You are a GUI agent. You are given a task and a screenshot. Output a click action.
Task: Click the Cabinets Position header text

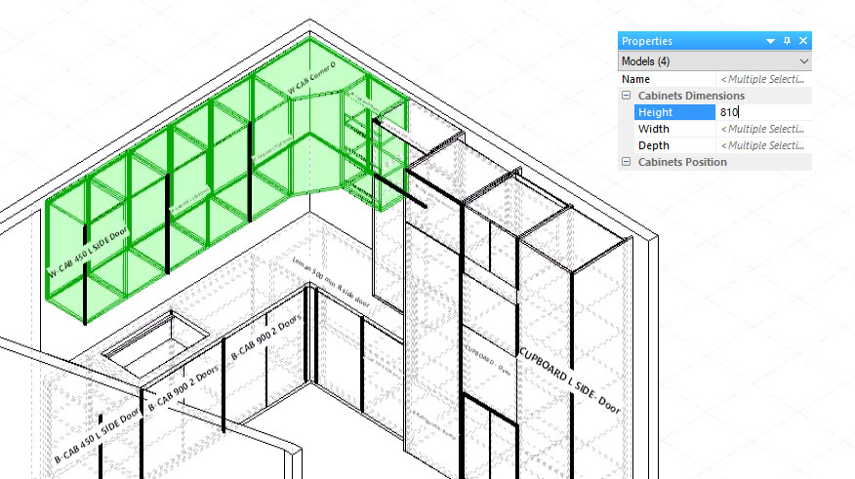pos(682,162)
